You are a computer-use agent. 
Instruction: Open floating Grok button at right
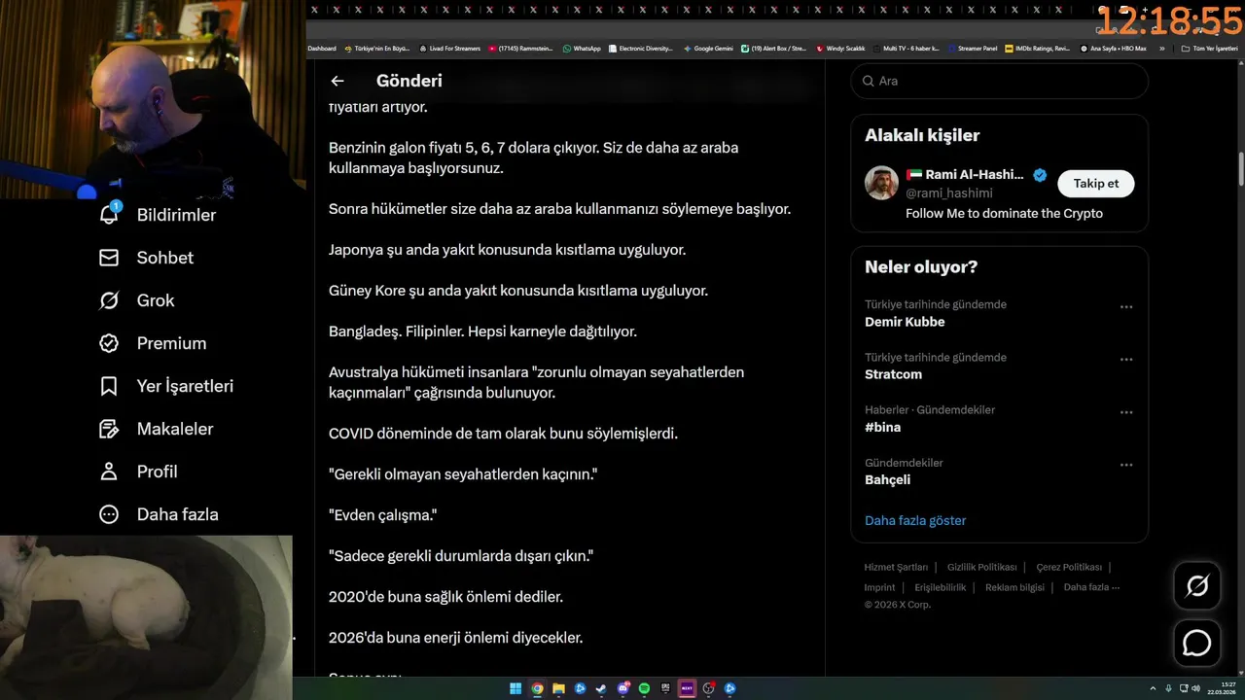coord(1196,585)
